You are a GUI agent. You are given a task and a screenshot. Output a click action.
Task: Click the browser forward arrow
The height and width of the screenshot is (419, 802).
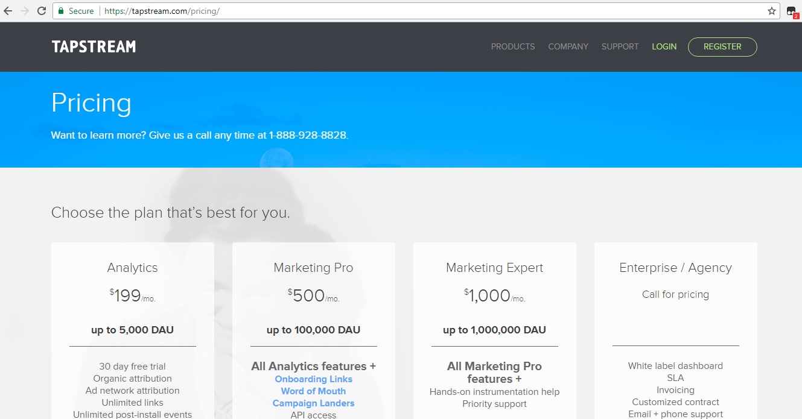(25, 11)
